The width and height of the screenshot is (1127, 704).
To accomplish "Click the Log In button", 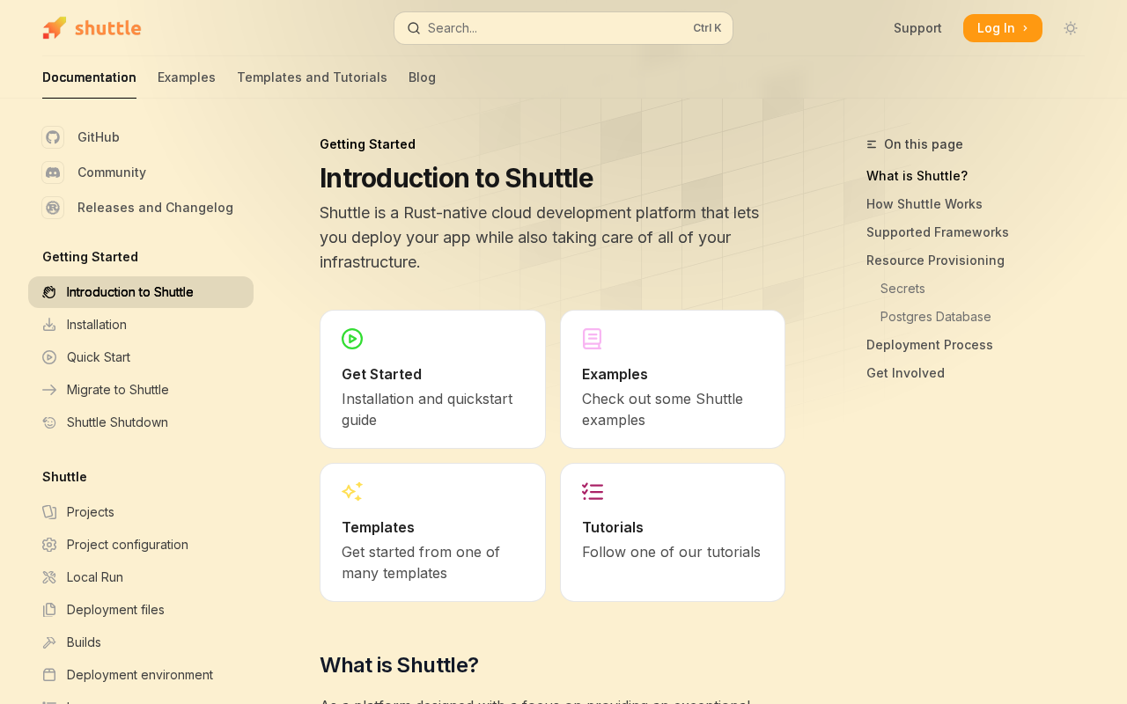I will pyautogui.click(x=1003, y=28).
